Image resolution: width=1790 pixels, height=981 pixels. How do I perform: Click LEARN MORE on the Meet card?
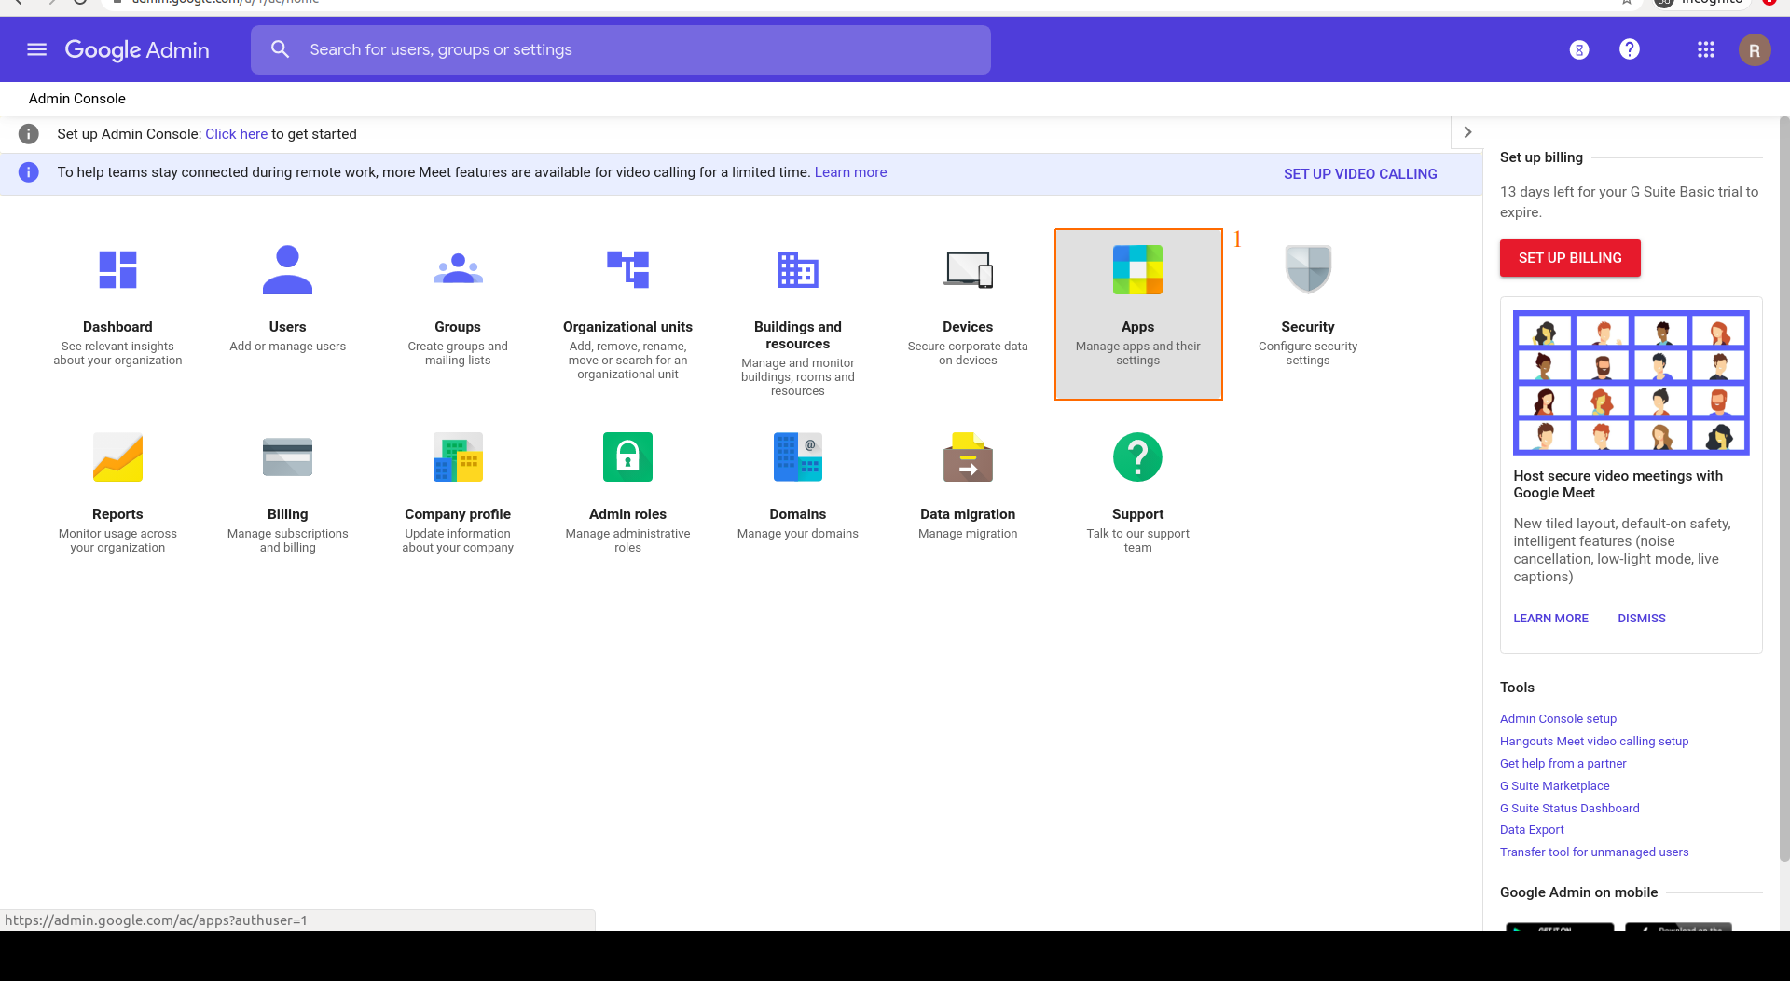coord(1550,619)
